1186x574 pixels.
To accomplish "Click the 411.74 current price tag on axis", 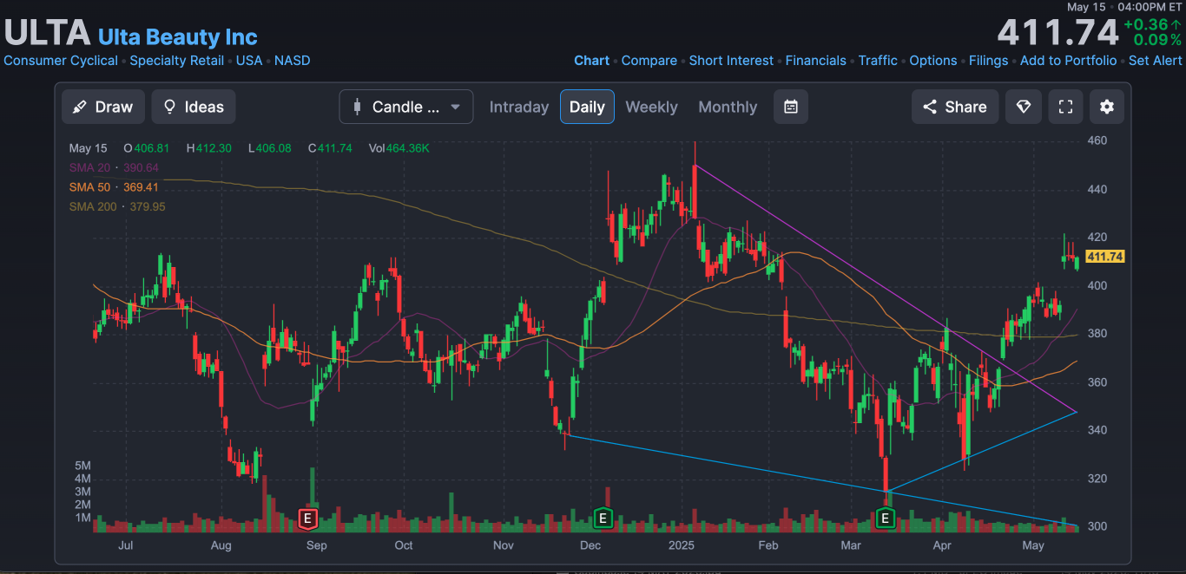I will pos(1105,257).
